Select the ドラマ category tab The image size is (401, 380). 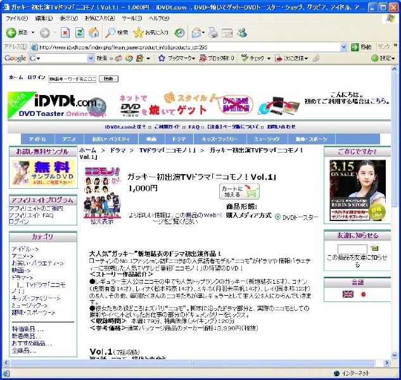pos(179,139)
